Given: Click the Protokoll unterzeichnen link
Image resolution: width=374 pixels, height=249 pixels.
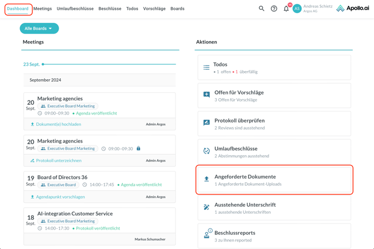Looking at the screenshot, I should (59, 161).
